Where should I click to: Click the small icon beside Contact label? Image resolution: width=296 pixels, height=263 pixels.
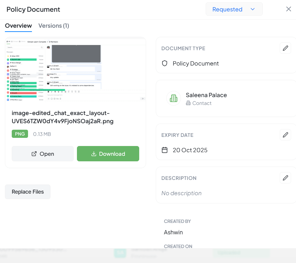pos(188,103)
